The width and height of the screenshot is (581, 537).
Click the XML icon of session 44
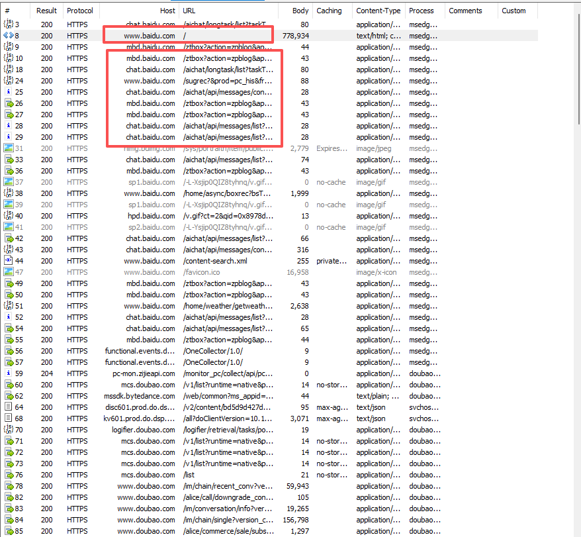pyautogui.click(x=8, y=261)
